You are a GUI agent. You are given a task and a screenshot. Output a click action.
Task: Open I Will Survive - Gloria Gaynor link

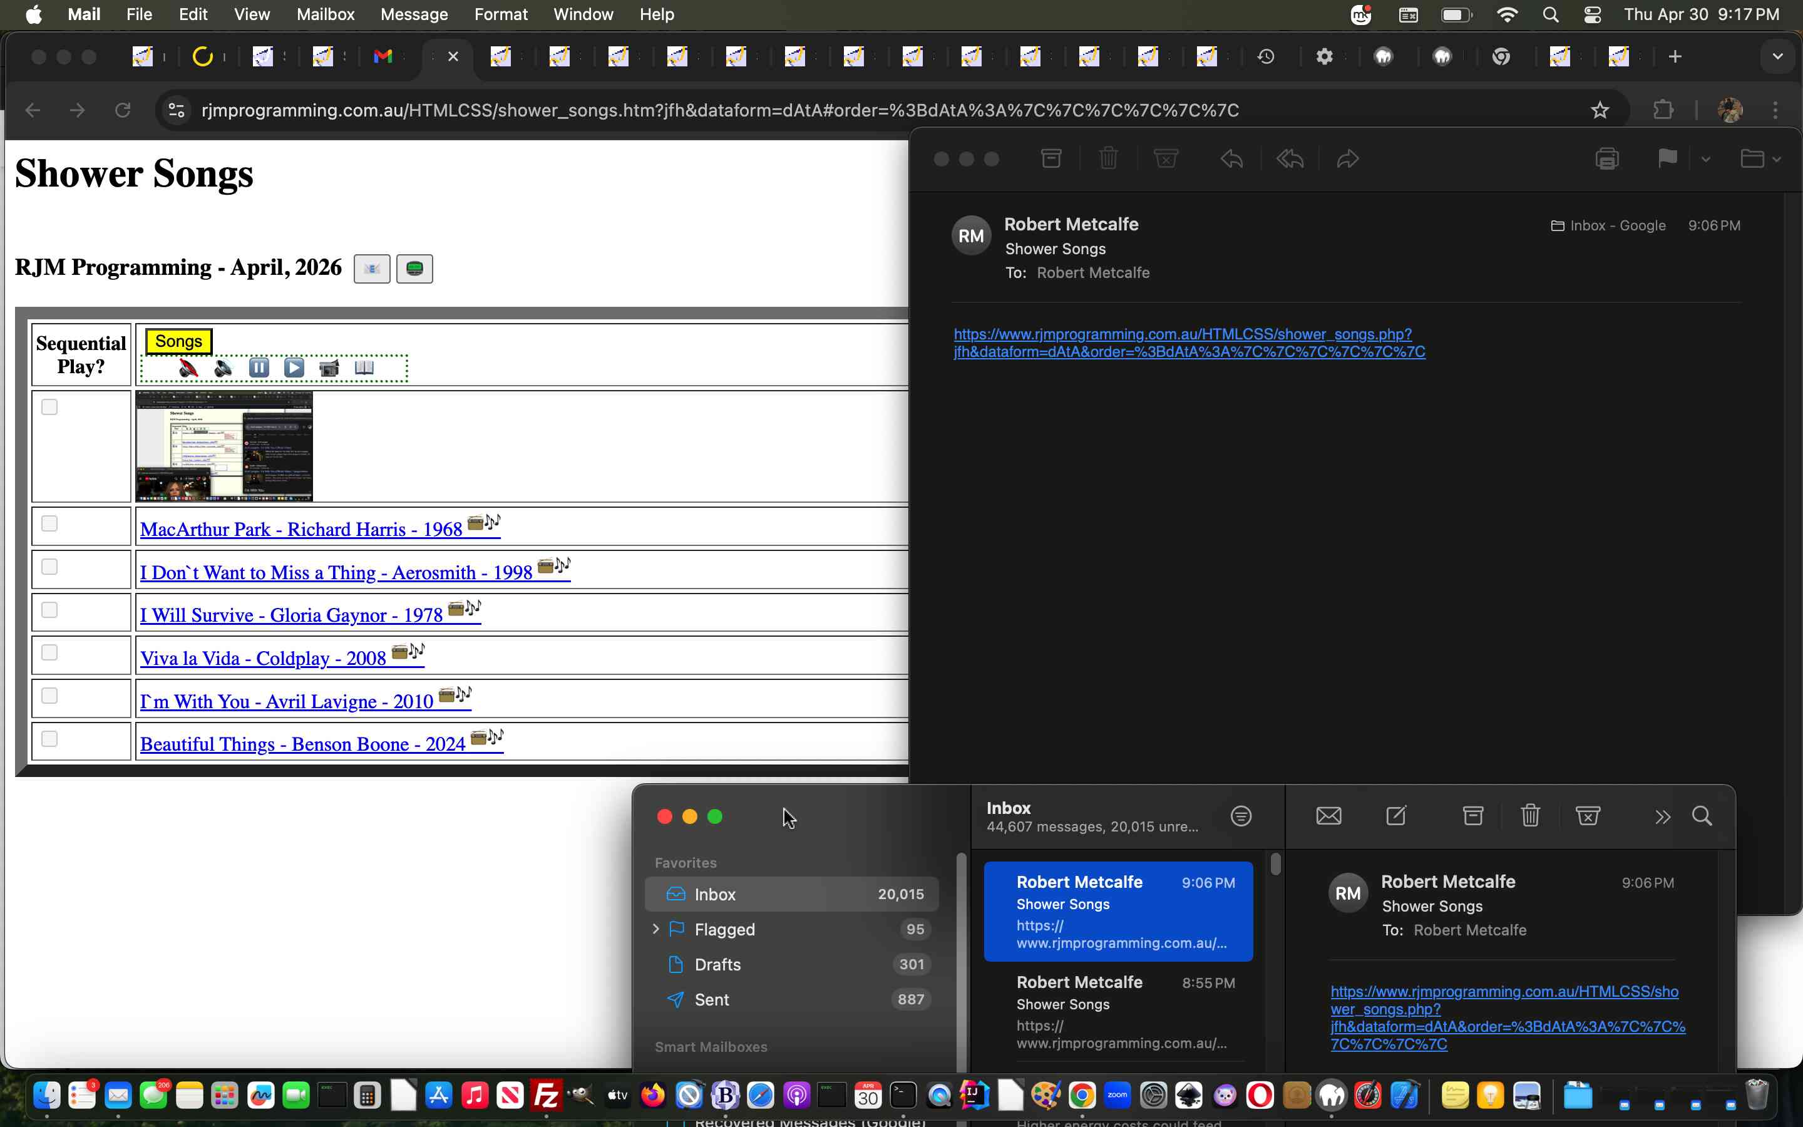pyautogui.click(x=290, y=615)
